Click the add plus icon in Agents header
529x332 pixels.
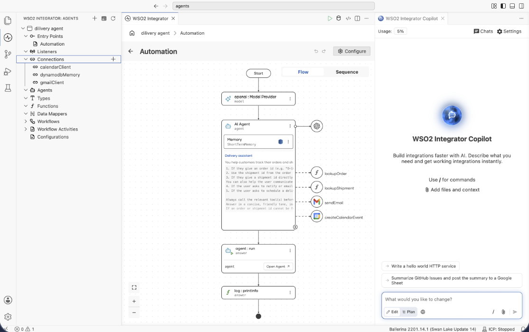click(94, 19)
